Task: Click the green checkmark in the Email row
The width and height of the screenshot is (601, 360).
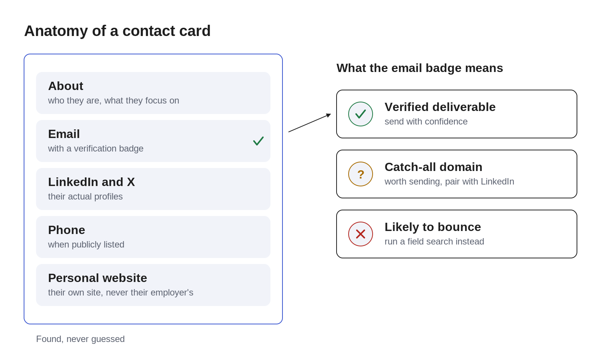Action: pyautogui.click(x=258, y=141)
